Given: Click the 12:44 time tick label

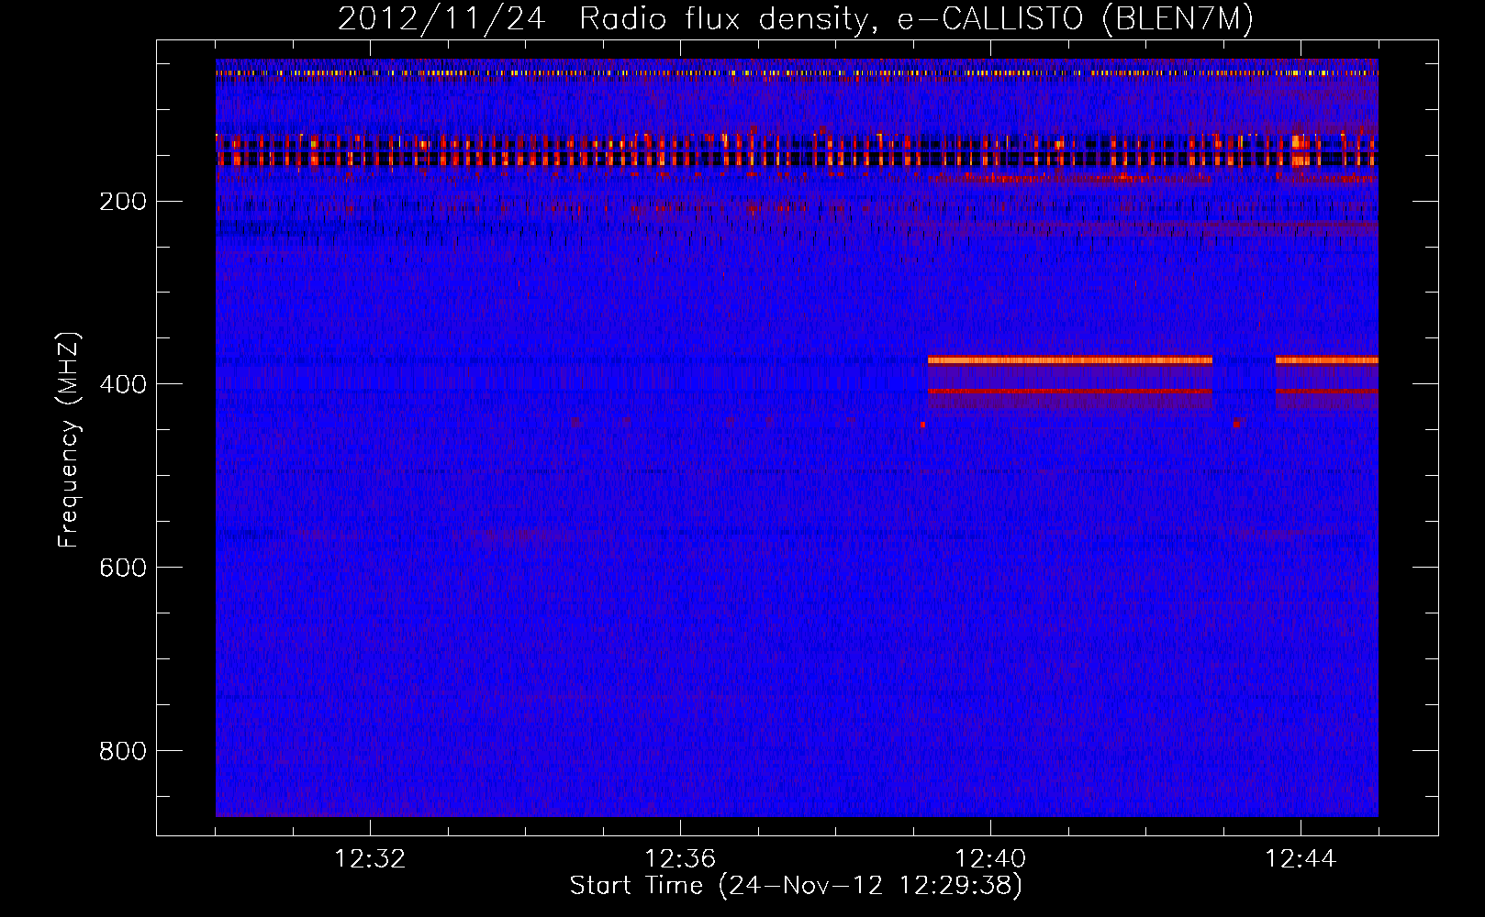Looking at the screenshot, I should click(x=1301, y=859).
